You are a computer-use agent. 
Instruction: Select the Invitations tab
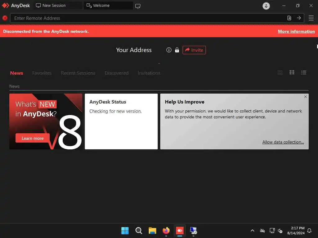[149, 73]
